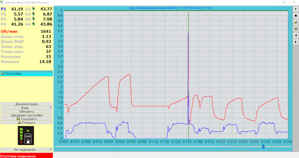Screen dimensions: 299x158
Task: Enable the G3 gas channel trace
Action: 28,19
